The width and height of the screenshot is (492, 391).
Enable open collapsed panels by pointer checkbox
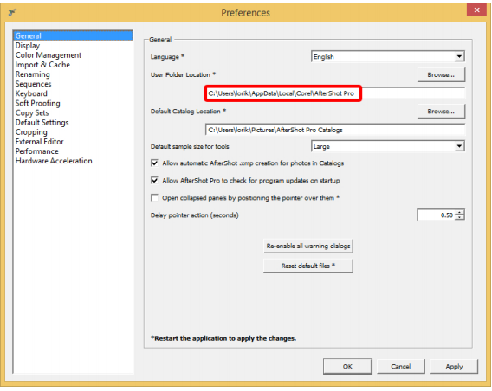pos(154,197)
